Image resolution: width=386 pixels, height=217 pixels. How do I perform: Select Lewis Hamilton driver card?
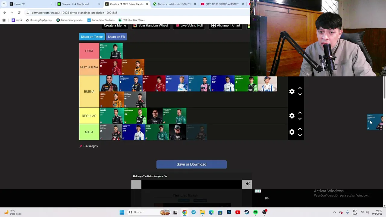(x=110, y=67)
